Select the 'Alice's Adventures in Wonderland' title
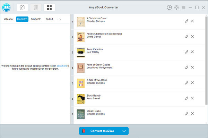 click(104, 34)
